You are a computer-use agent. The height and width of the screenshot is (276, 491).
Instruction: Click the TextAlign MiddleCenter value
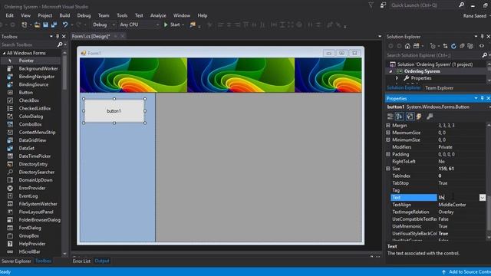click(x=452, y=205)
